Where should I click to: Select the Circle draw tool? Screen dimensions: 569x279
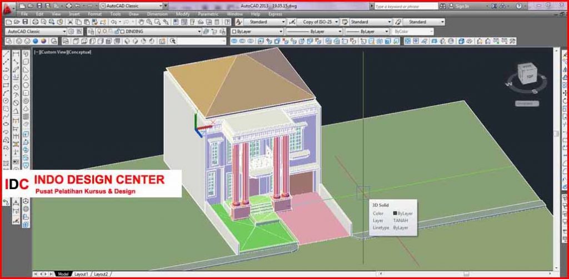6,101
